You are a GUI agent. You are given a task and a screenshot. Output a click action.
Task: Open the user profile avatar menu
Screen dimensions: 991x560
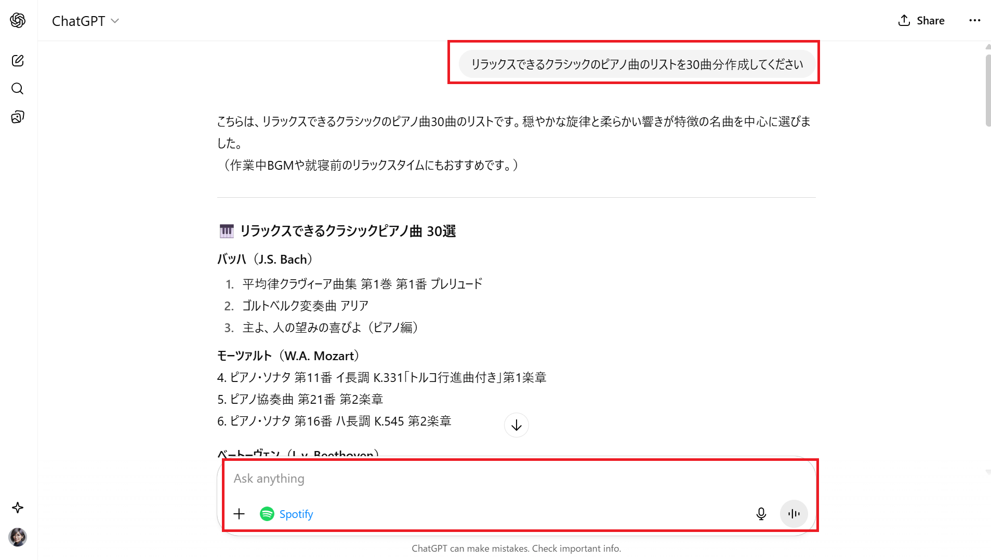pyautogui.click(x=18, y=537)
